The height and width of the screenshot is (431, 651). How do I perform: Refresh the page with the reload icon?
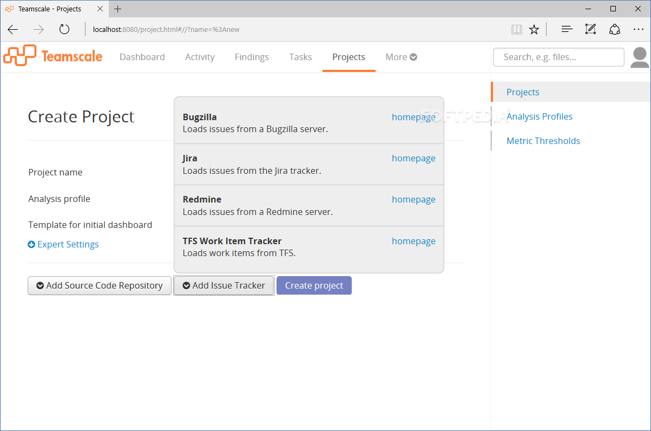tap(64, 29)
